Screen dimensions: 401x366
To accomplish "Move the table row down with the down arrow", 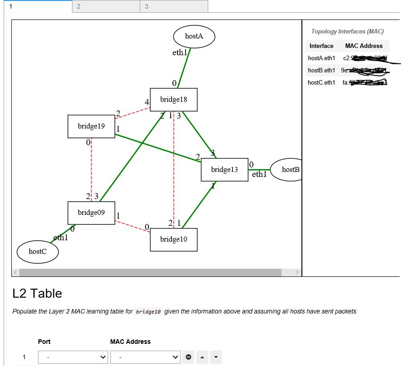I will (x=215, y=357).
